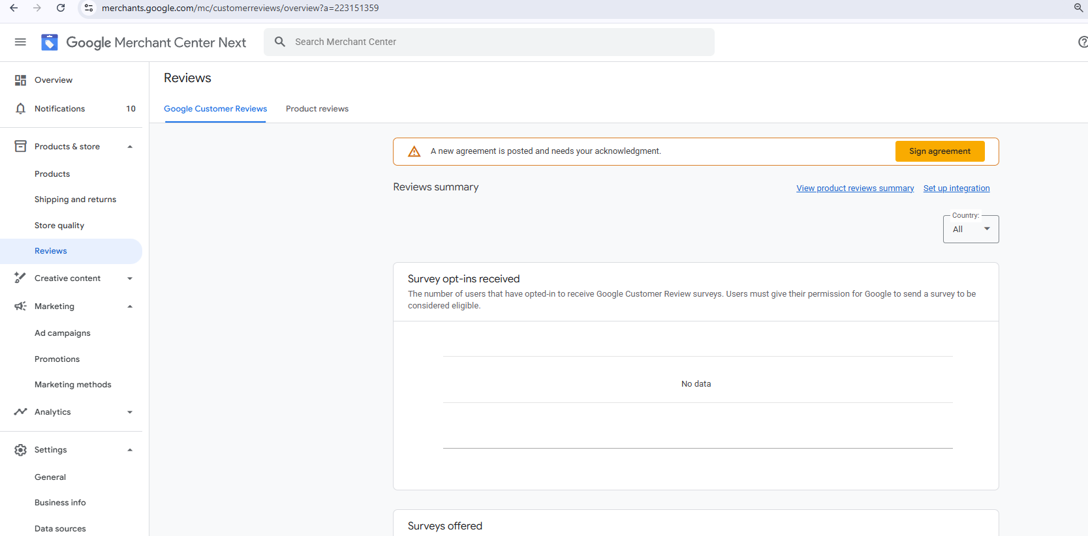This screenshot has height=536, width=1088.
Task: Click the browser back arrow
Action: (14, 8)
